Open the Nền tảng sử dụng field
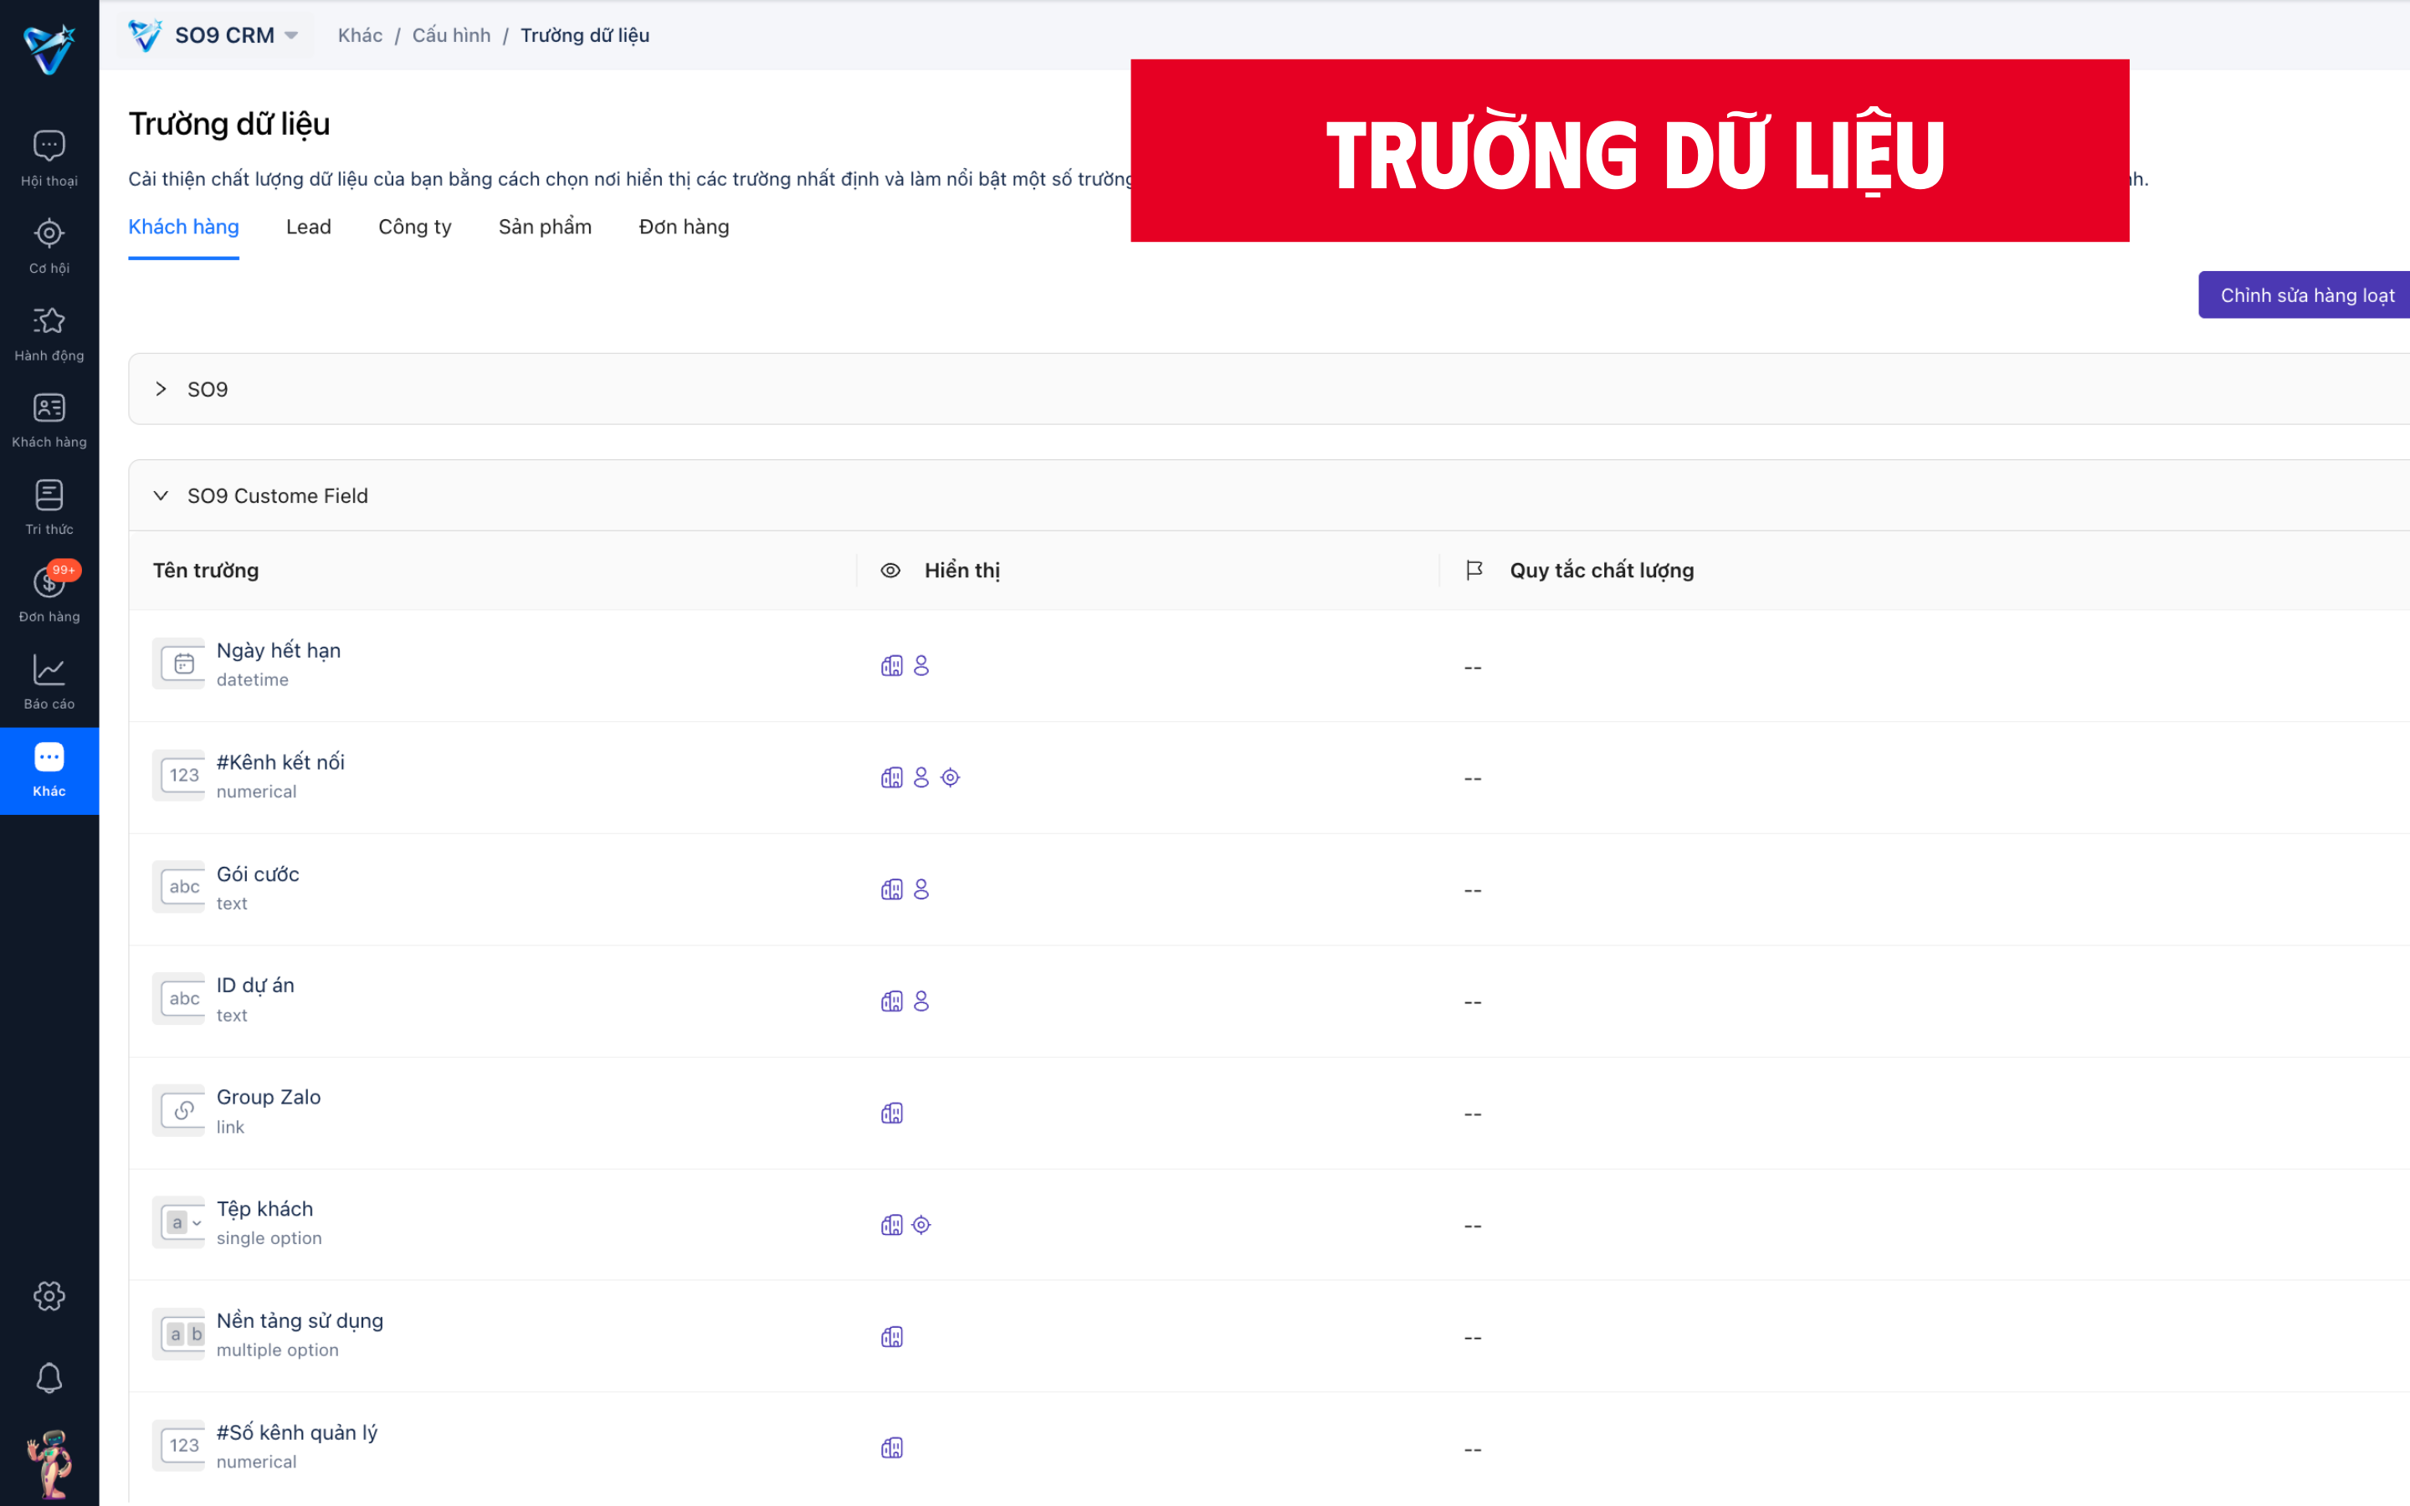This screenshot has width=2410, height=1506. point(300,1321)
